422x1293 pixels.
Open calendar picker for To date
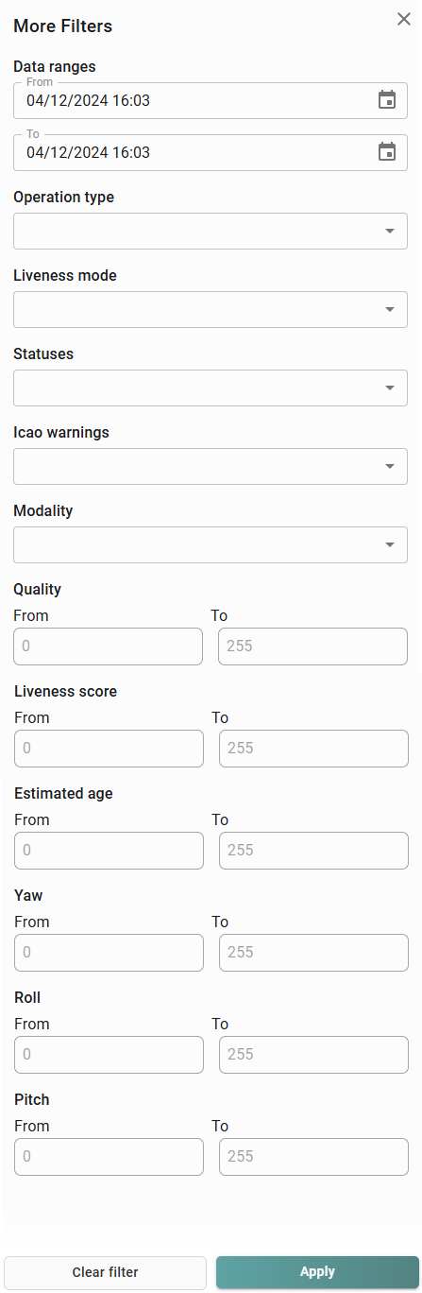click(387, 152)
